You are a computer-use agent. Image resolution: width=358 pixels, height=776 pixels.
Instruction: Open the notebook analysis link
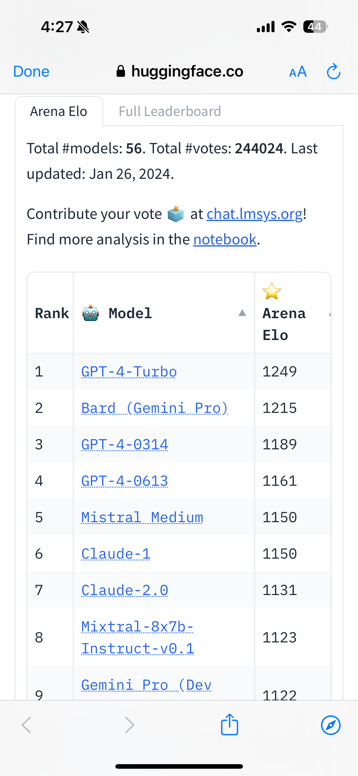pos(225,239)
